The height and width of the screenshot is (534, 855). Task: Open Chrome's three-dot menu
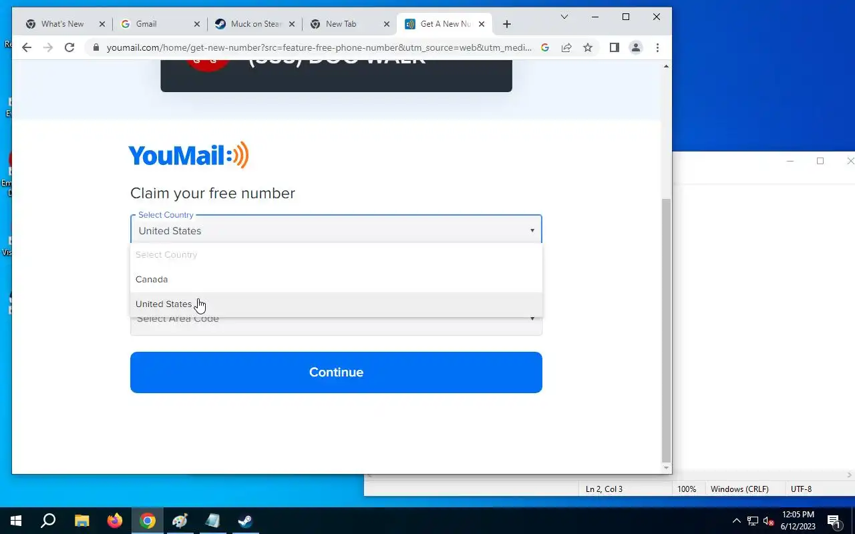click(x=657, y=47)
